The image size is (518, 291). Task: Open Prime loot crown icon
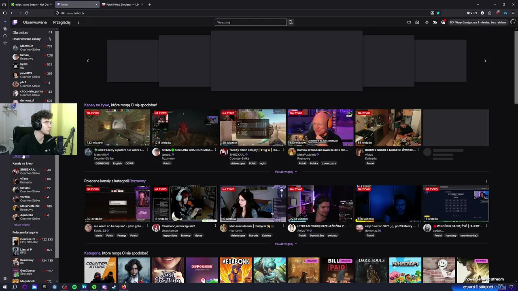point(409,22)
